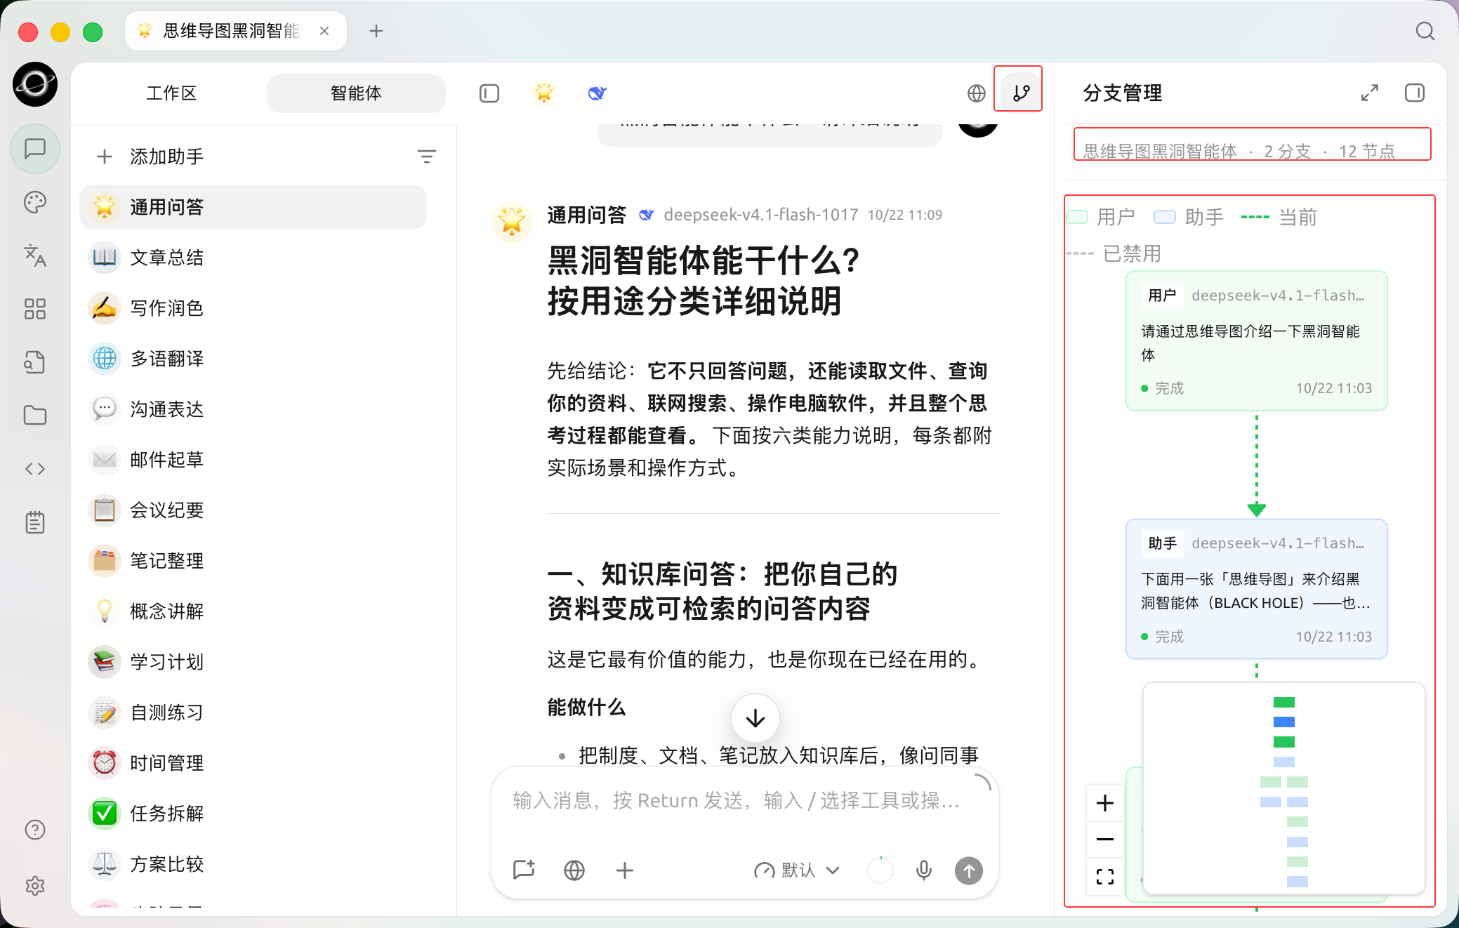Image resolution: width=1459 pixels, height=928 pixels.
Task: Open the folder icon in the left rail
Action: [35, 416]
